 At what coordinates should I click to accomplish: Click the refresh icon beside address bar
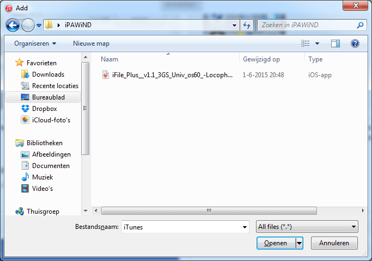point(247,25)
